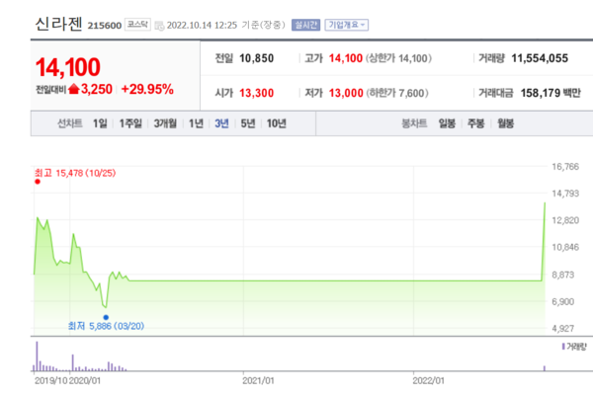Switch to the 월봉 candle chart
This screenshot has height=396, width=593.
[506, 123]
